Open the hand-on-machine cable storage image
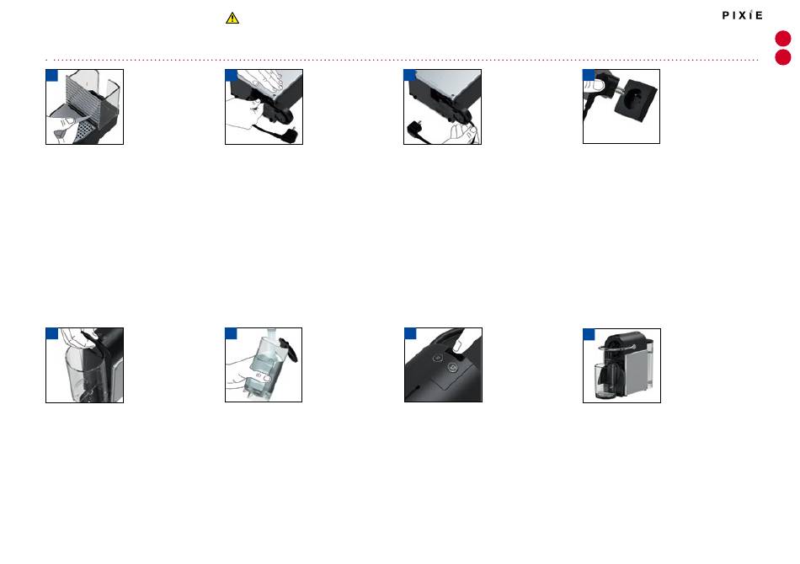 (264, 107)
